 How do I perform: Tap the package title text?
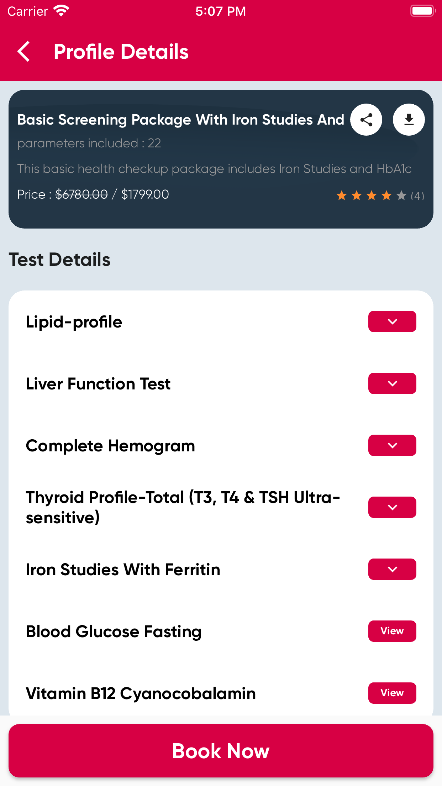point(181,120)
